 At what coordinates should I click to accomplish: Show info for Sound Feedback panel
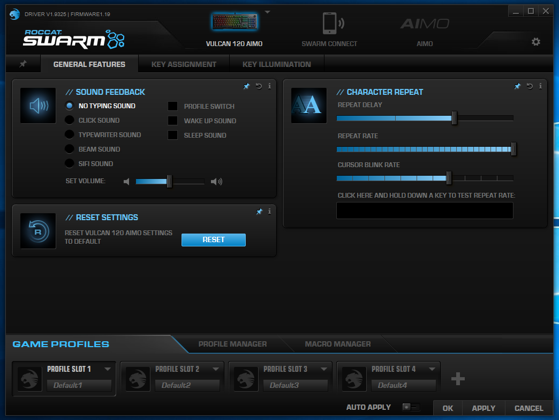[269, 86]
